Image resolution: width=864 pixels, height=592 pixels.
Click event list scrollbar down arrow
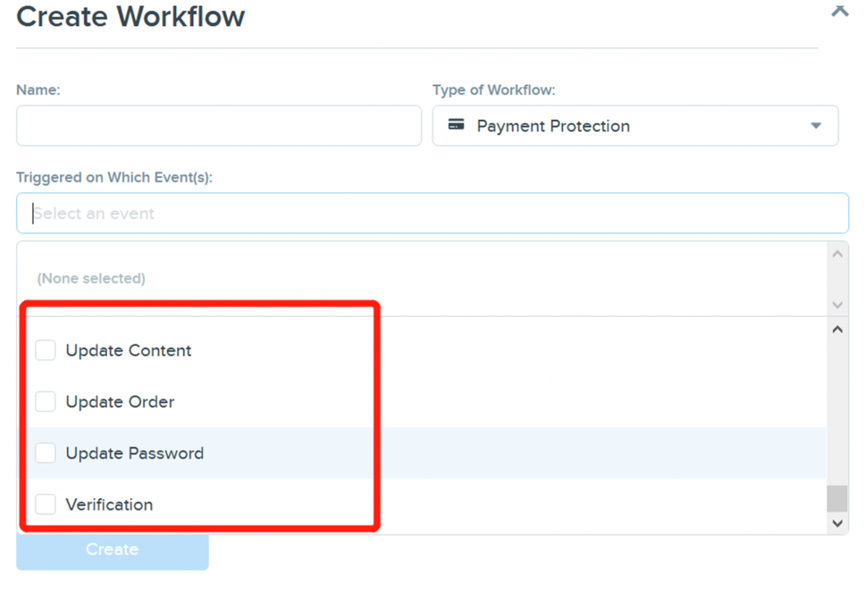pos(837,523)
